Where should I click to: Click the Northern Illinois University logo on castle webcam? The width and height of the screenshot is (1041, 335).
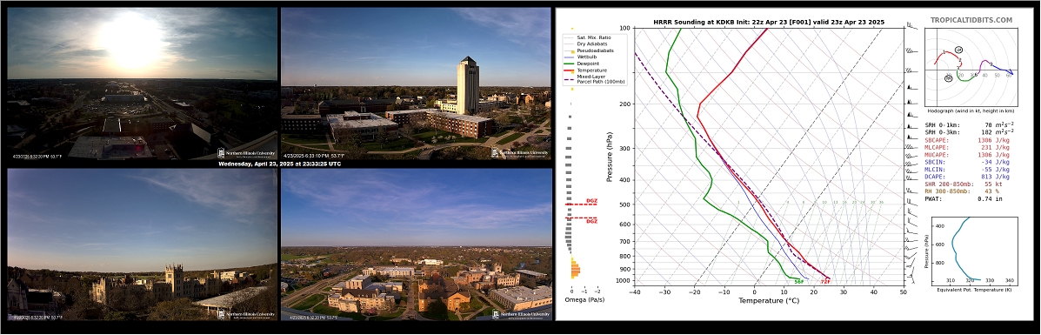245,314
